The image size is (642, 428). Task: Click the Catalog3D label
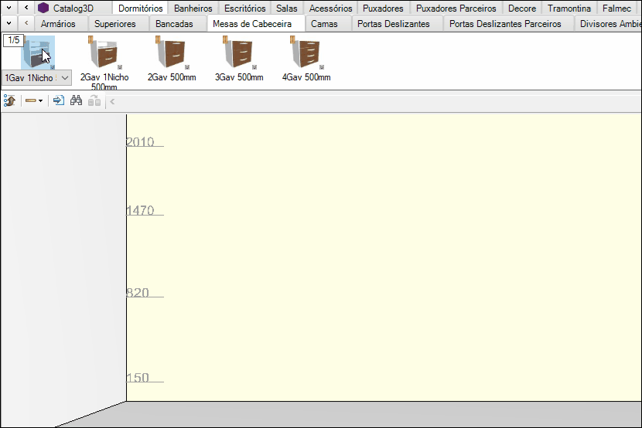[x=73, y=8]
